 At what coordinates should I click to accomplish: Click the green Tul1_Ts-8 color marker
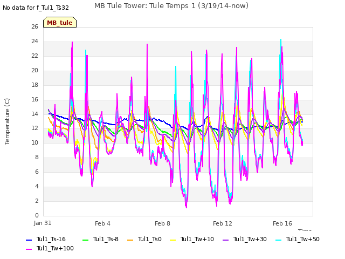[85, 240]
